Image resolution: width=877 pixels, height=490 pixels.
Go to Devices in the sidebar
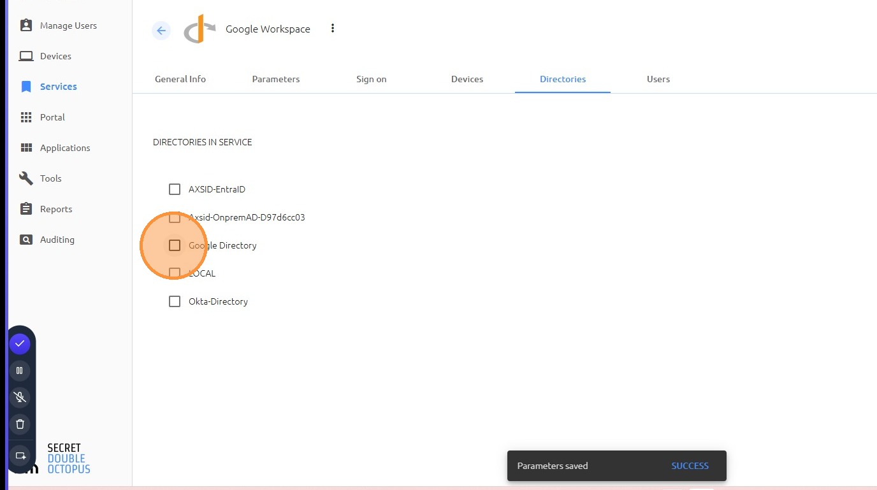tap(55, 56)
